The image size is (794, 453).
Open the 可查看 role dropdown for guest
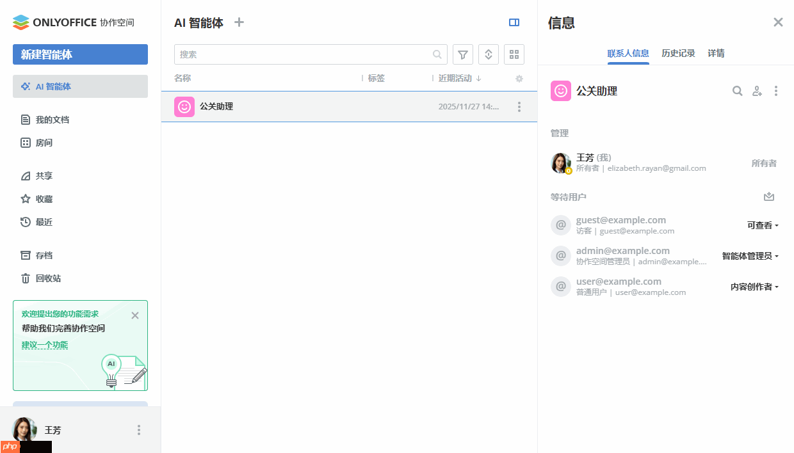click(x=763, y=225)
